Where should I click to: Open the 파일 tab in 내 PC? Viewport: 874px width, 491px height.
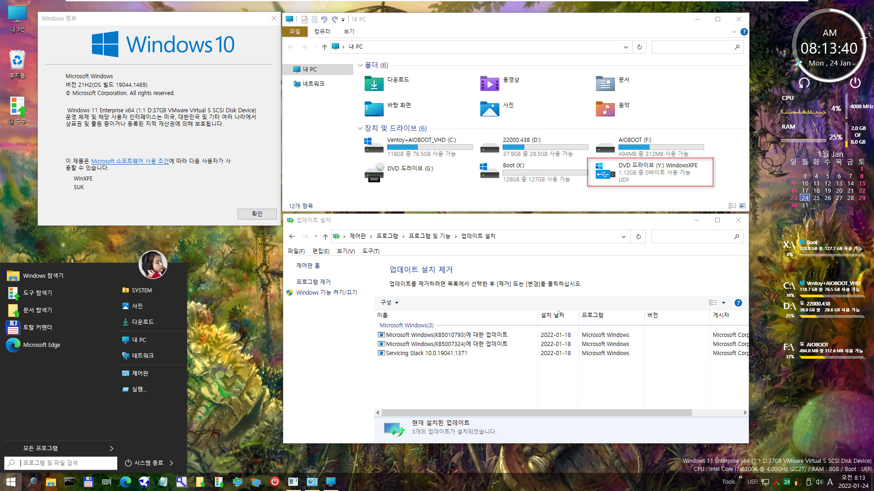pyautogui.click(x=295, y=31)
